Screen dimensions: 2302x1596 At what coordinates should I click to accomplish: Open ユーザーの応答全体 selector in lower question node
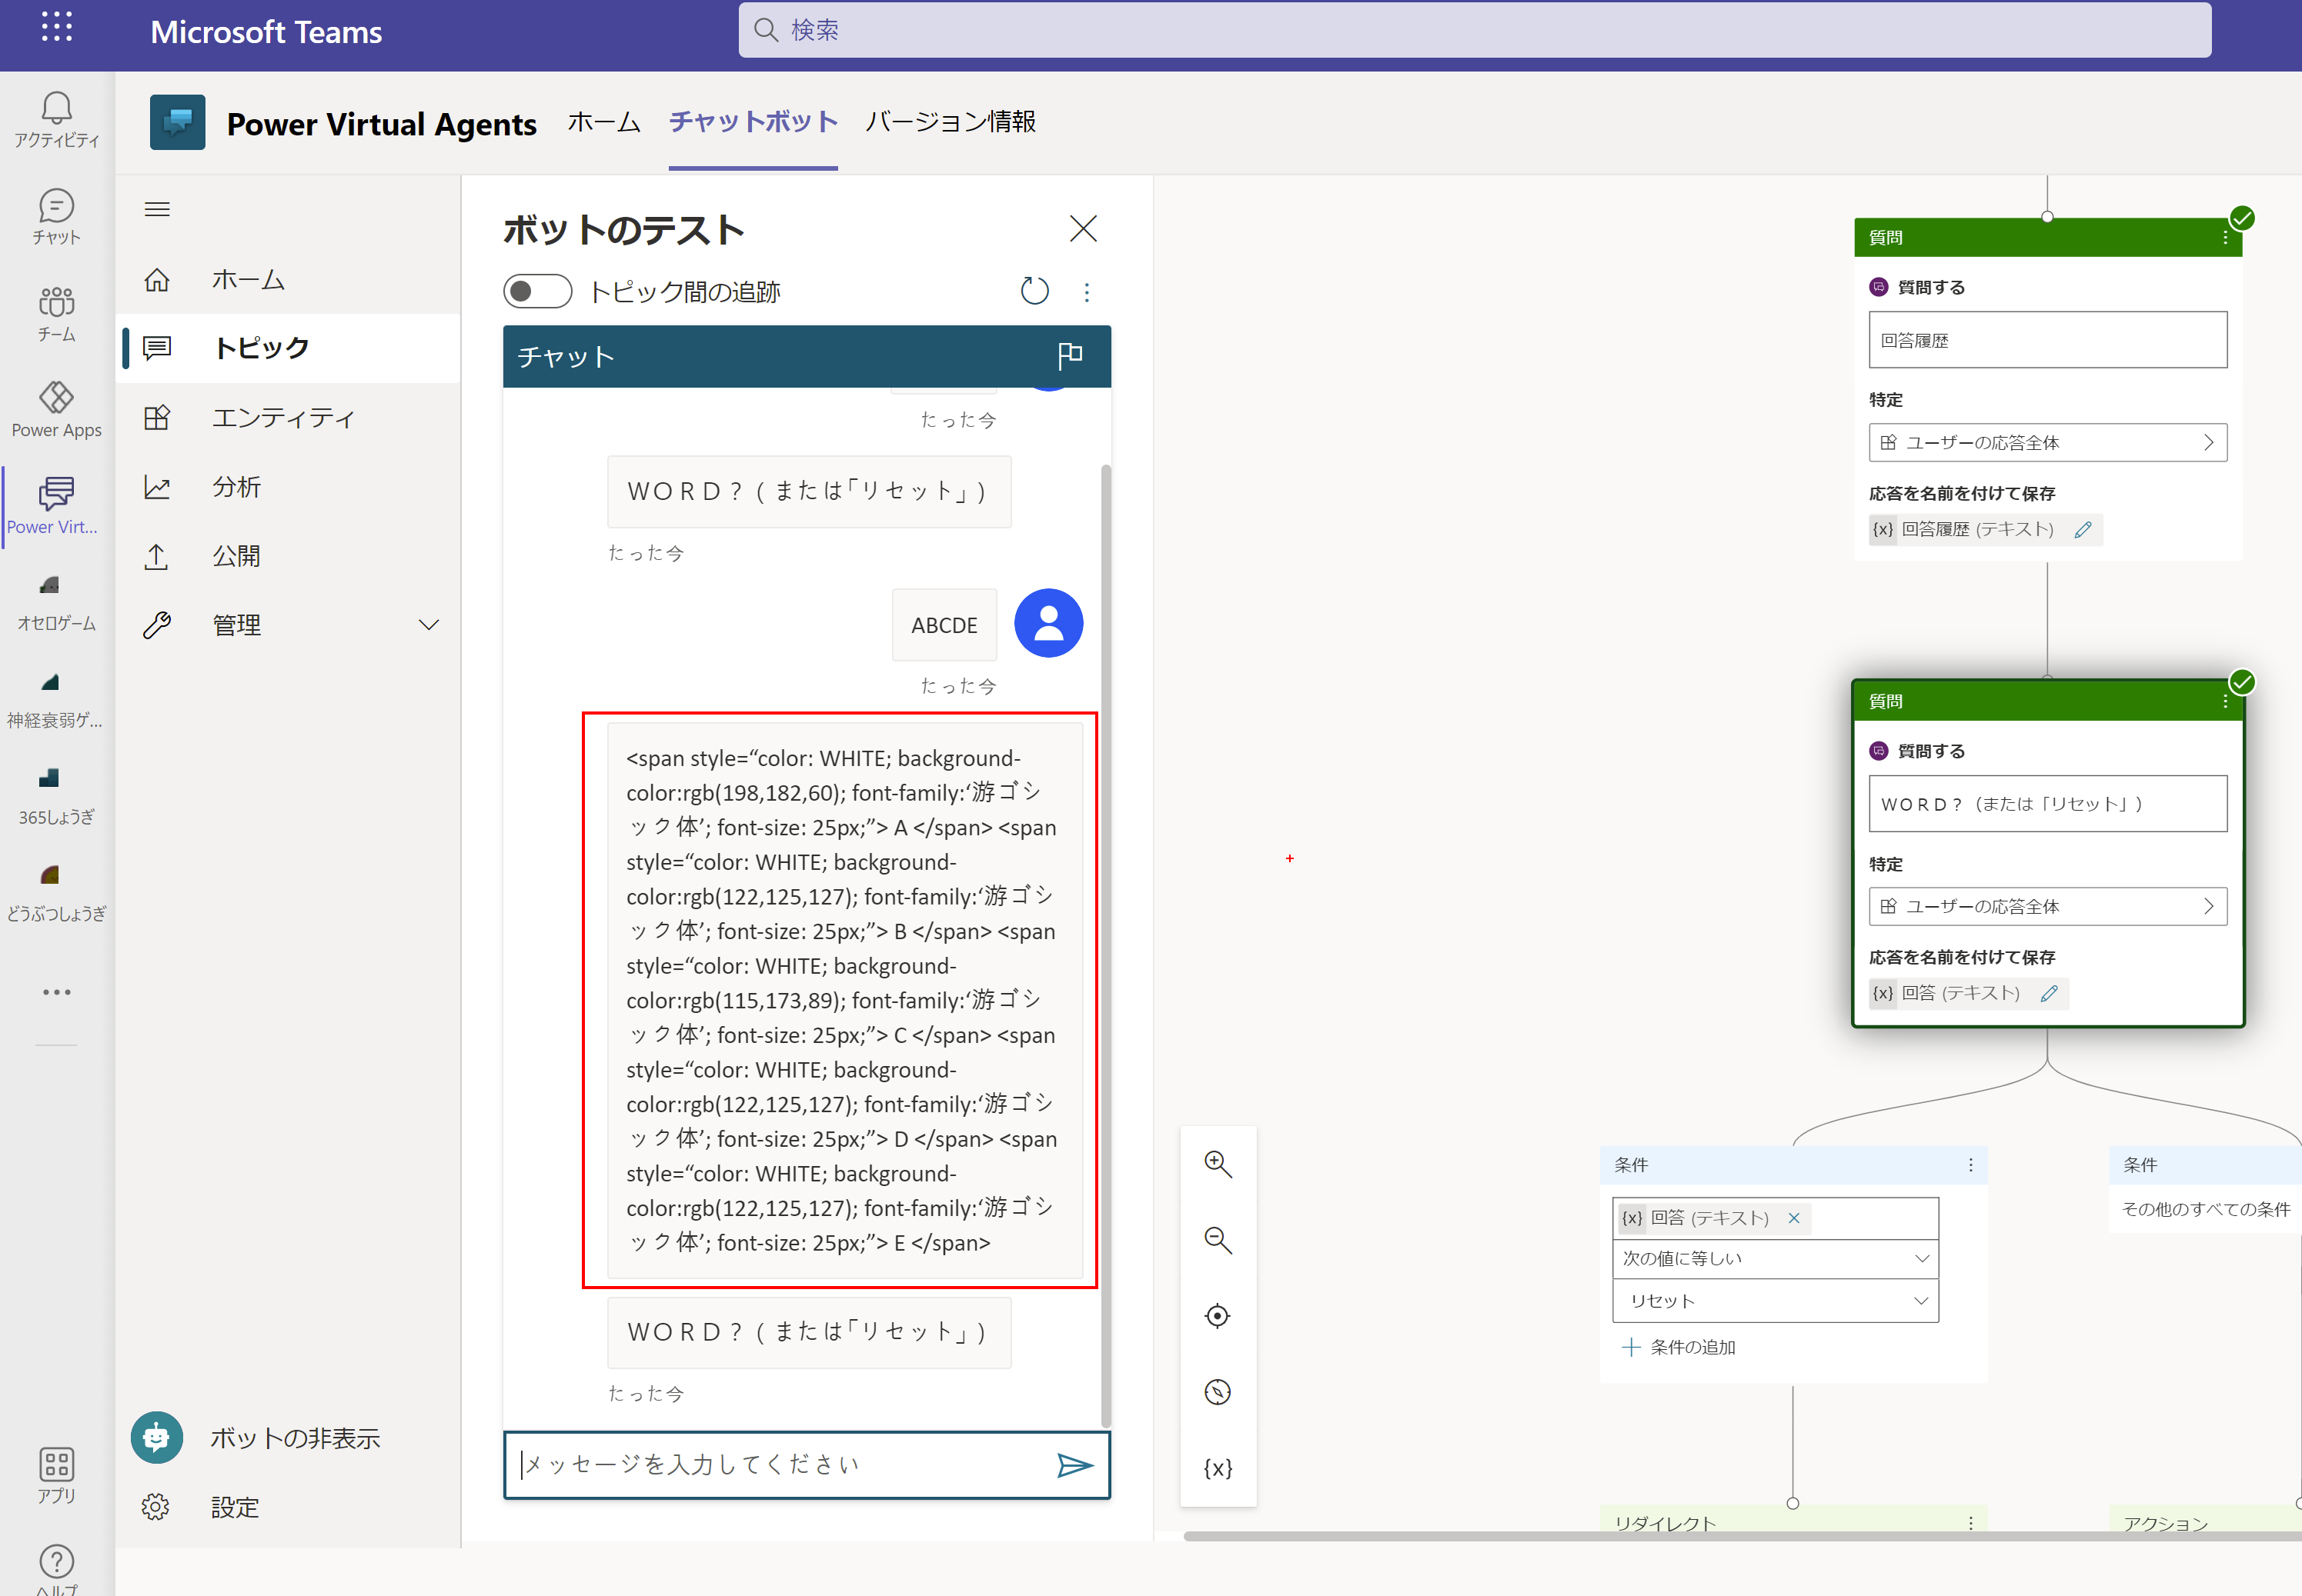pos(2047,906)
